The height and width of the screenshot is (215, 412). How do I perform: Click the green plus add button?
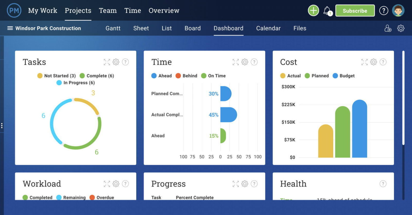313,11
